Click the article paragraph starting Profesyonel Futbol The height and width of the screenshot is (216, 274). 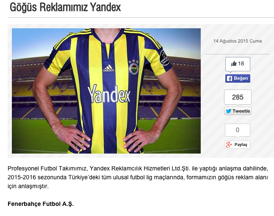point(138,177)
